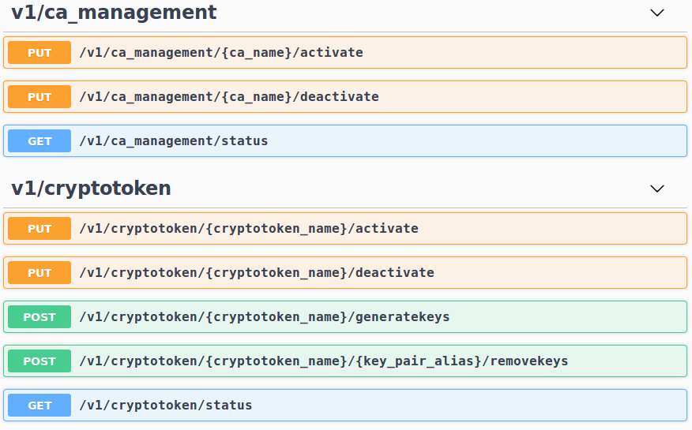Click PUT badge for ca_management deactivate
The height and width of the screenshot is (430, 692).
pos(39,97)
